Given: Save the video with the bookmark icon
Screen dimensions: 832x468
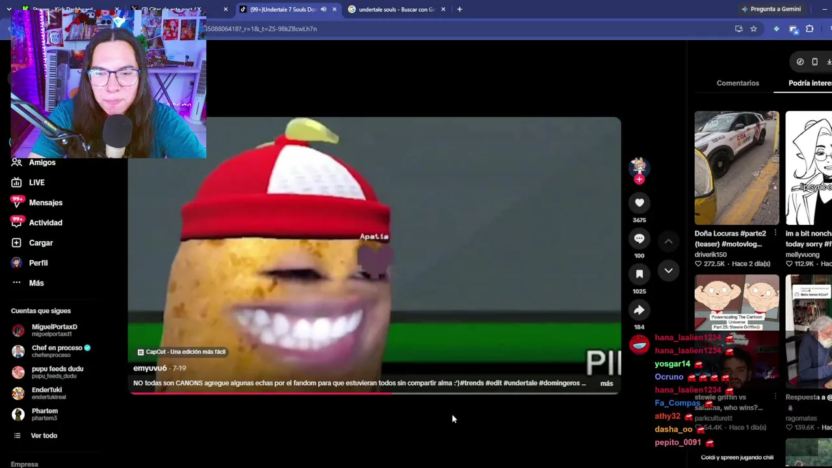Looking at the screenshot, I should (639, 274).
